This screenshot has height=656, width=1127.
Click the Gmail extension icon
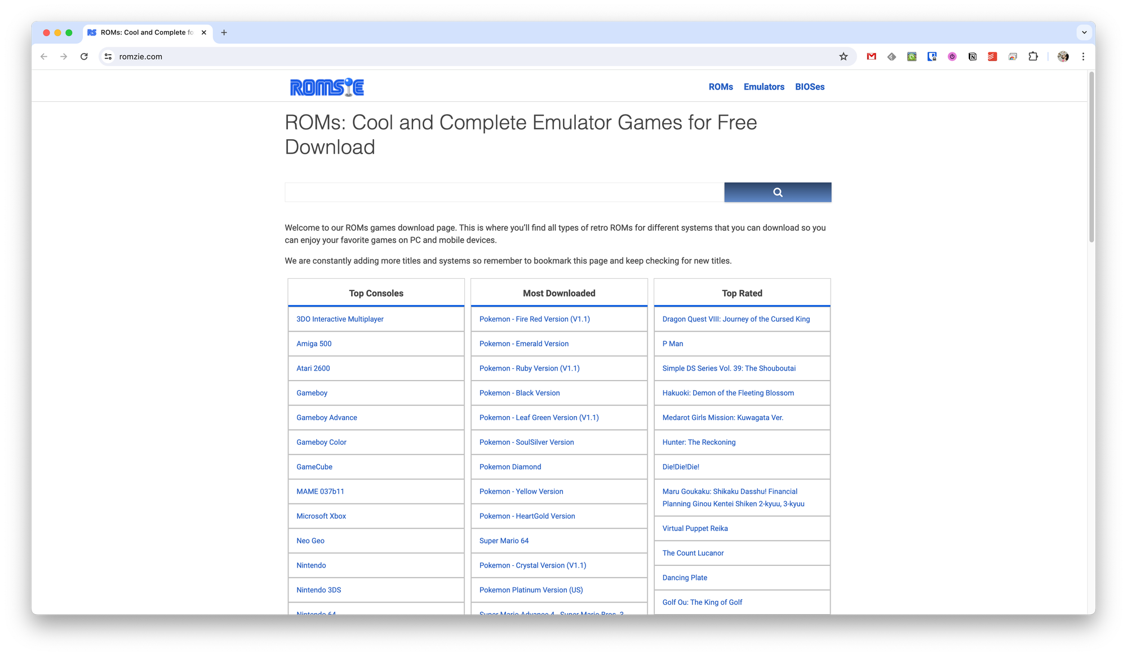[871, 56]
